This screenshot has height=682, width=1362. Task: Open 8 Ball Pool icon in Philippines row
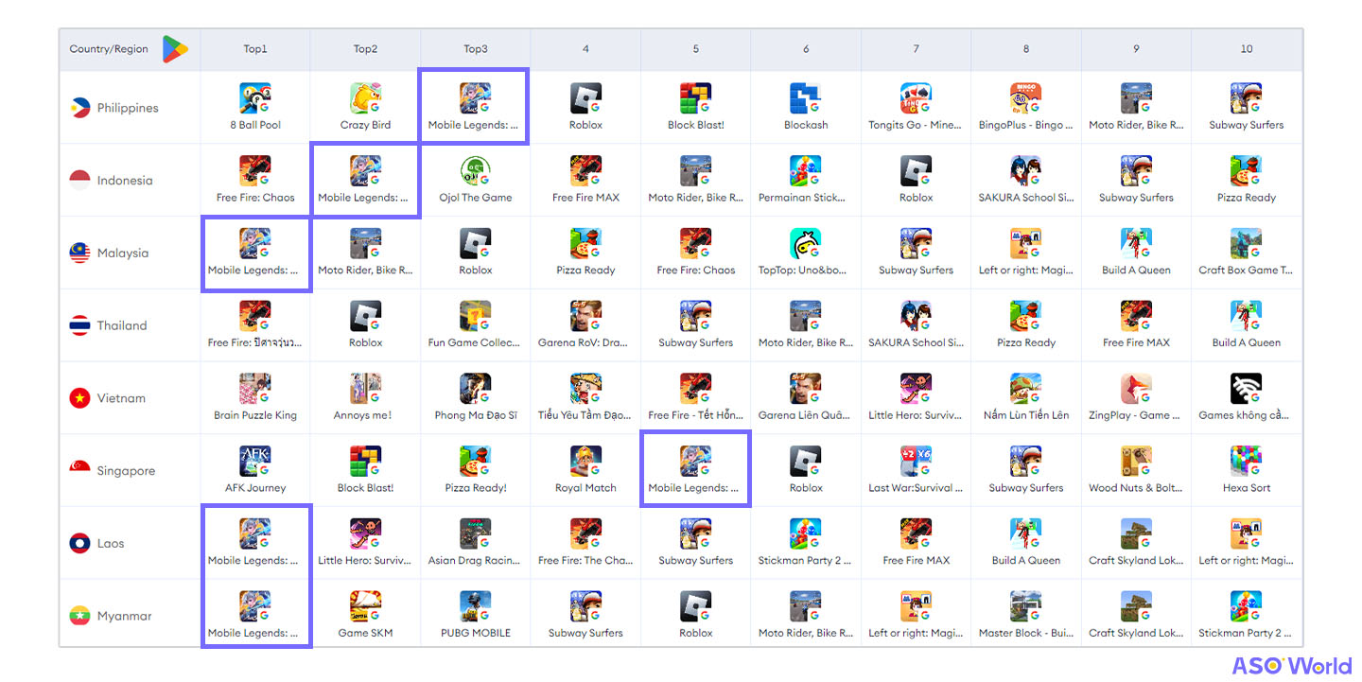tap(255, 98)
